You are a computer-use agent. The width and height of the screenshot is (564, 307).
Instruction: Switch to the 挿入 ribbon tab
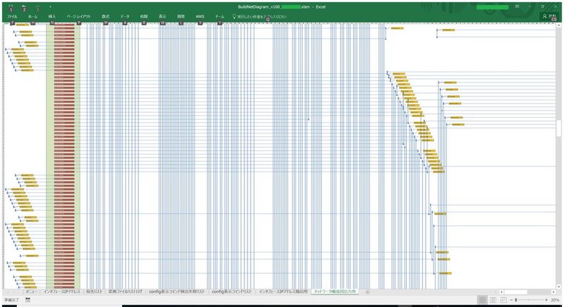click(51, 16)
